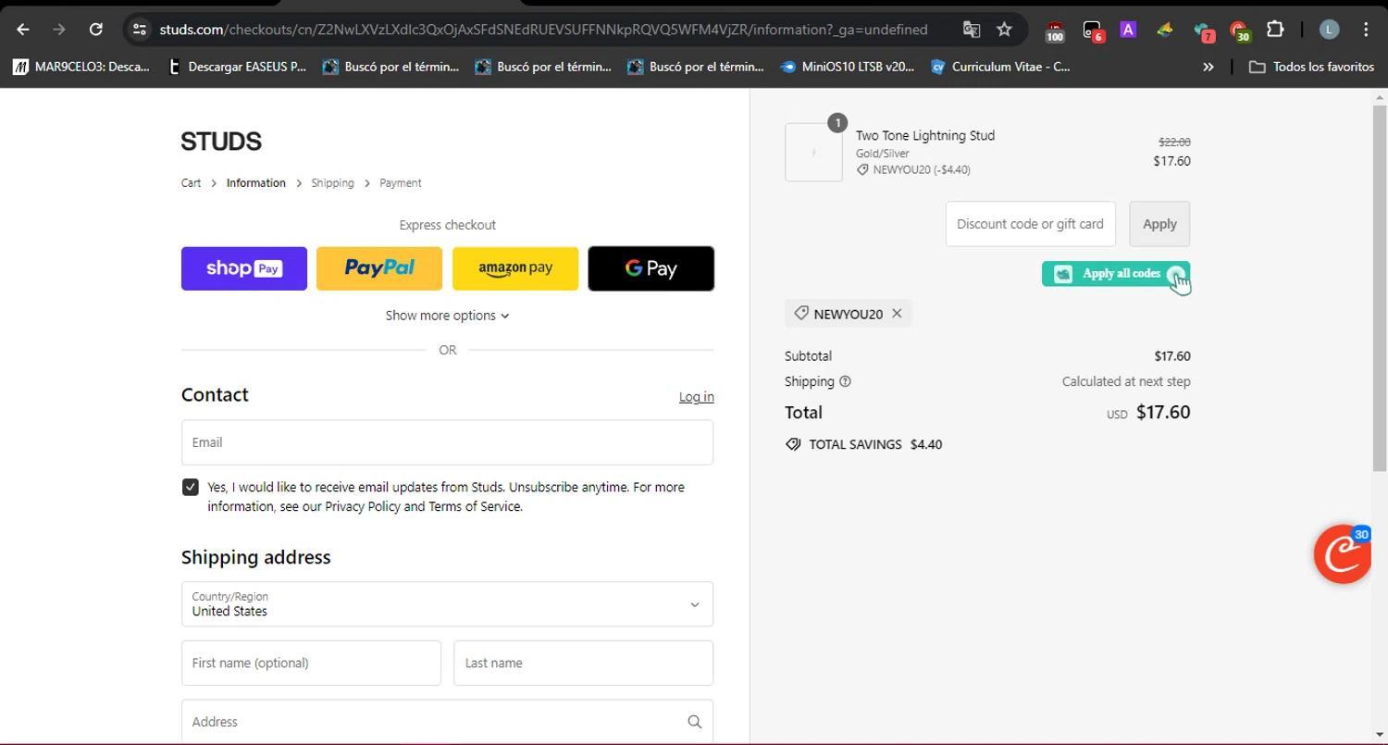The width and height of the screenshot is (1388, 745).
Task: Pay with the PayPal button
Action: tap(379, 268)
